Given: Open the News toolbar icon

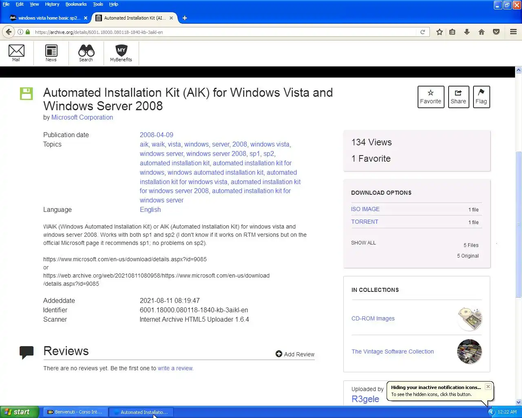Looking at the screenshot, I should click(51, 52).
